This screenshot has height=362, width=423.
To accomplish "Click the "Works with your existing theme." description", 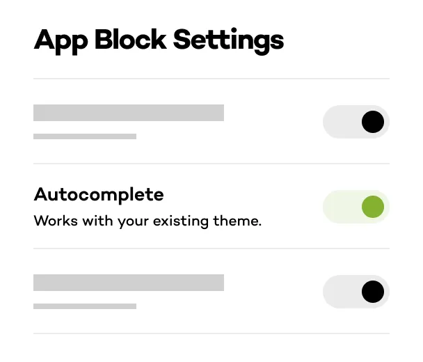I will pyautogui.click(x=147, y=222).
